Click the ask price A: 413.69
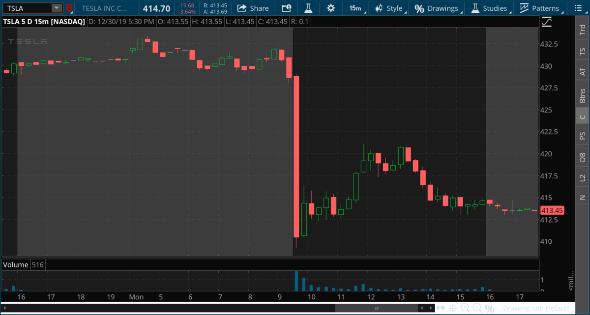This screenshot has height=315, width=590. pyautogui.click(x=215, y=11)
